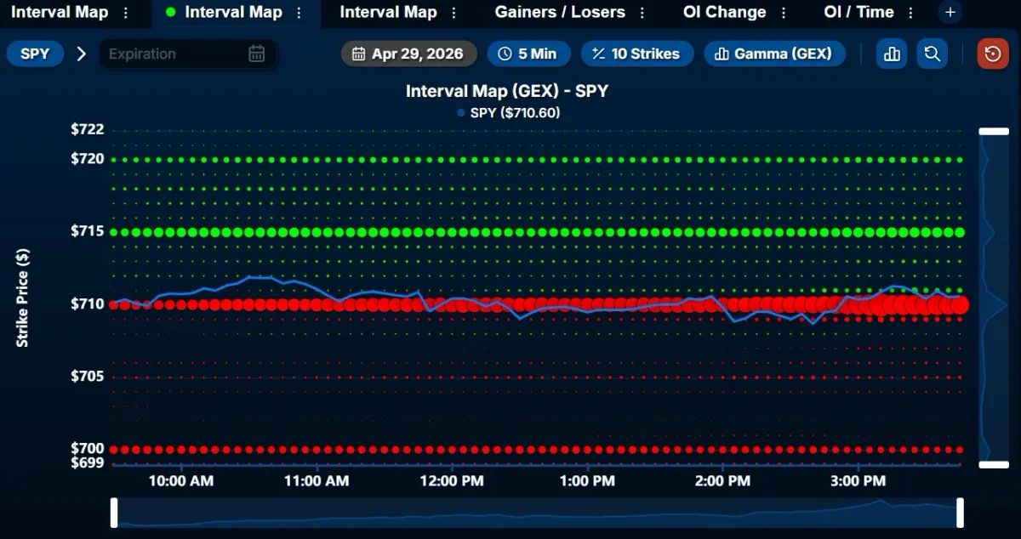The width and height of the screenshot is (1021, 539).
Task: Open the Apr 29, 2026 date selector
Action: pos(409,54)
